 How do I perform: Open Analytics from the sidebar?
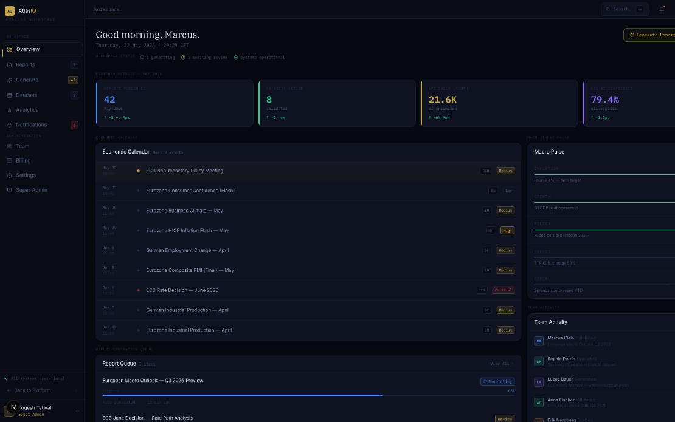coord(42,110)
